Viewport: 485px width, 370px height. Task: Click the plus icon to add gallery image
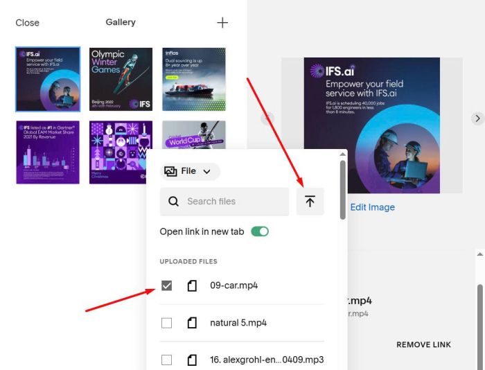click(x=222, y=23)
